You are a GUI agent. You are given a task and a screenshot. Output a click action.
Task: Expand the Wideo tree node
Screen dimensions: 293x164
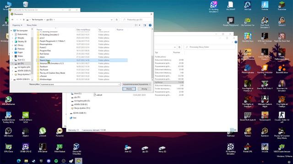(x=12, y=56)
